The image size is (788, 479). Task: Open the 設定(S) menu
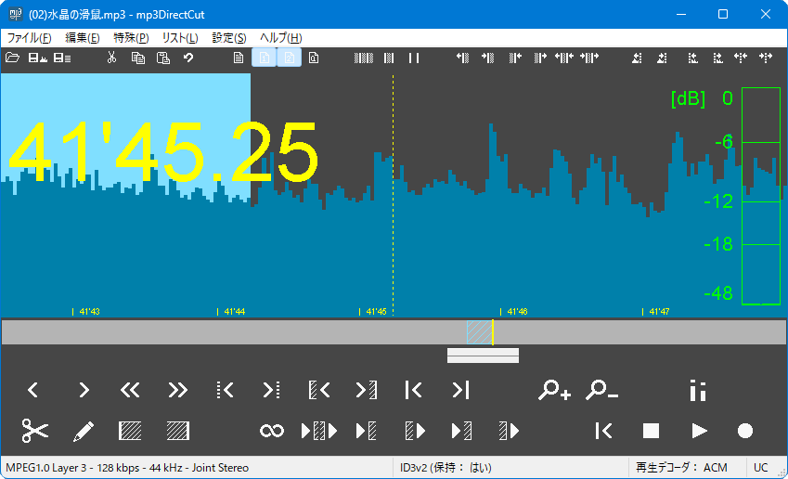228,38
